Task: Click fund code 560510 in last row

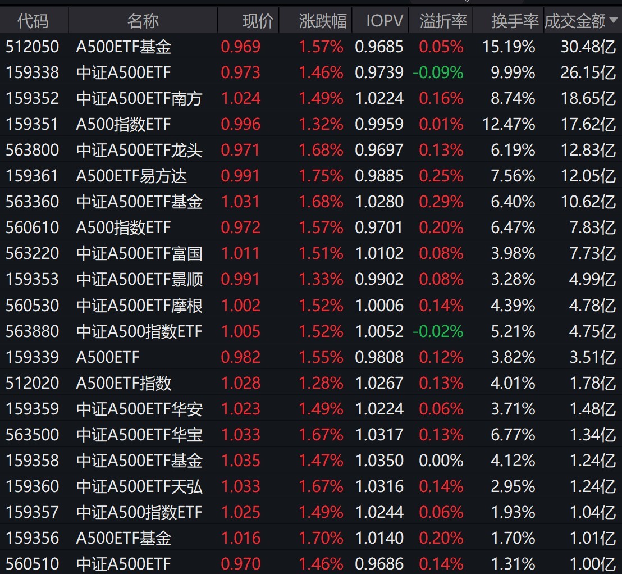Action: point(32,563)
